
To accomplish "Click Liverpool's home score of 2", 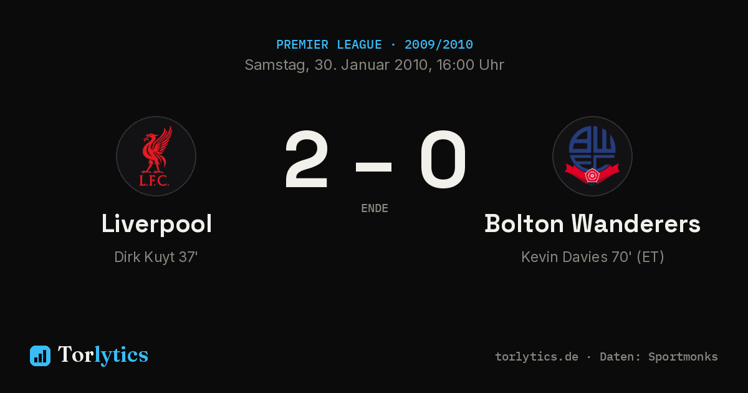I will pyautogui.click(x=306, y=160).
